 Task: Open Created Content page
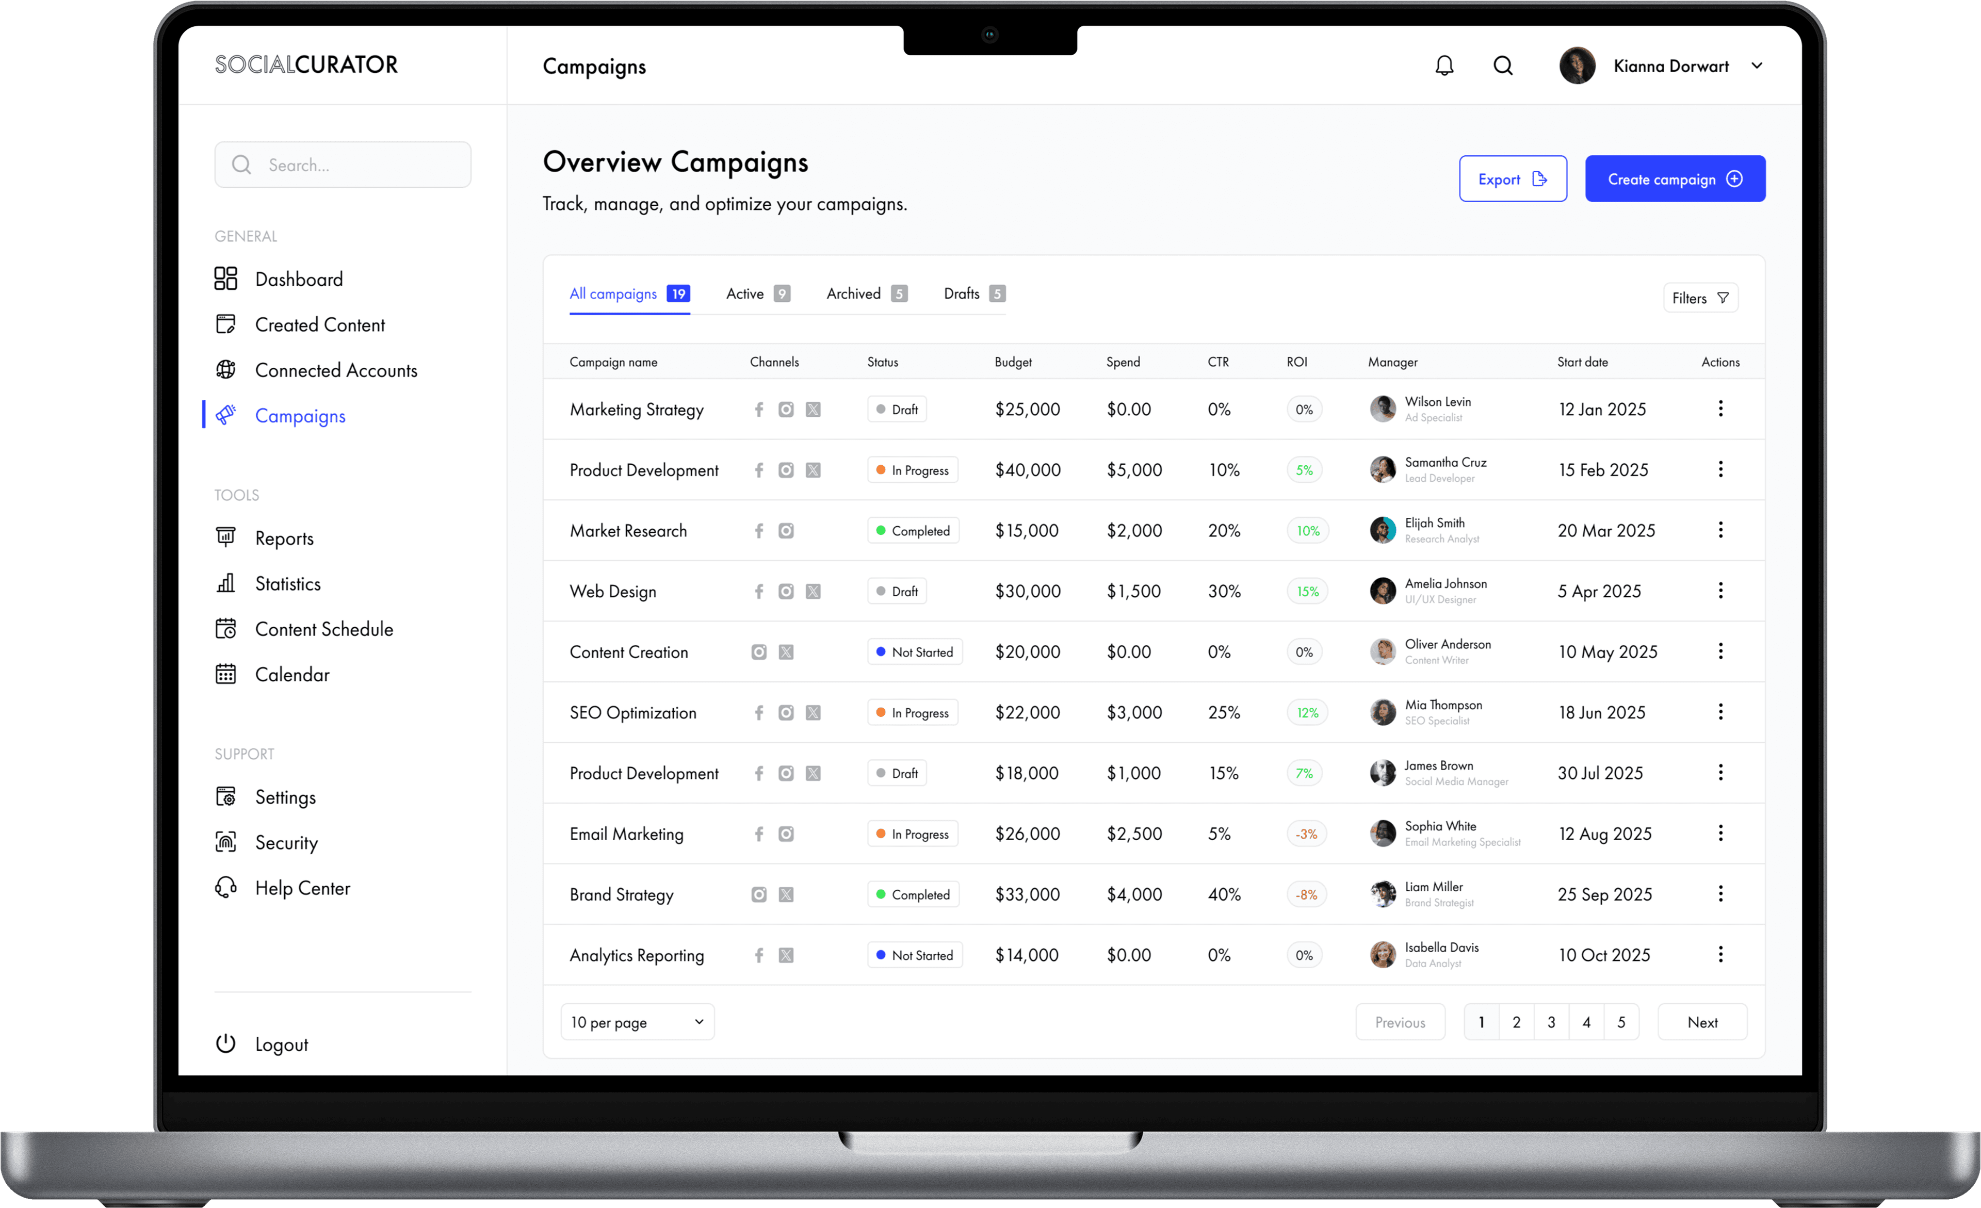point(300,325)
